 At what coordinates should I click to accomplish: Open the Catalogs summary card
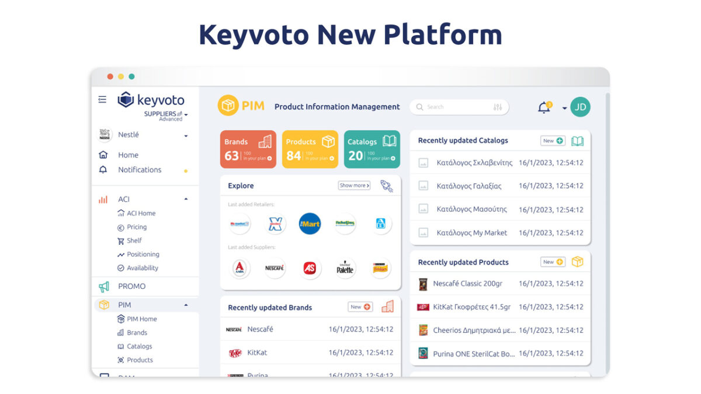click(x=372, y=149)
